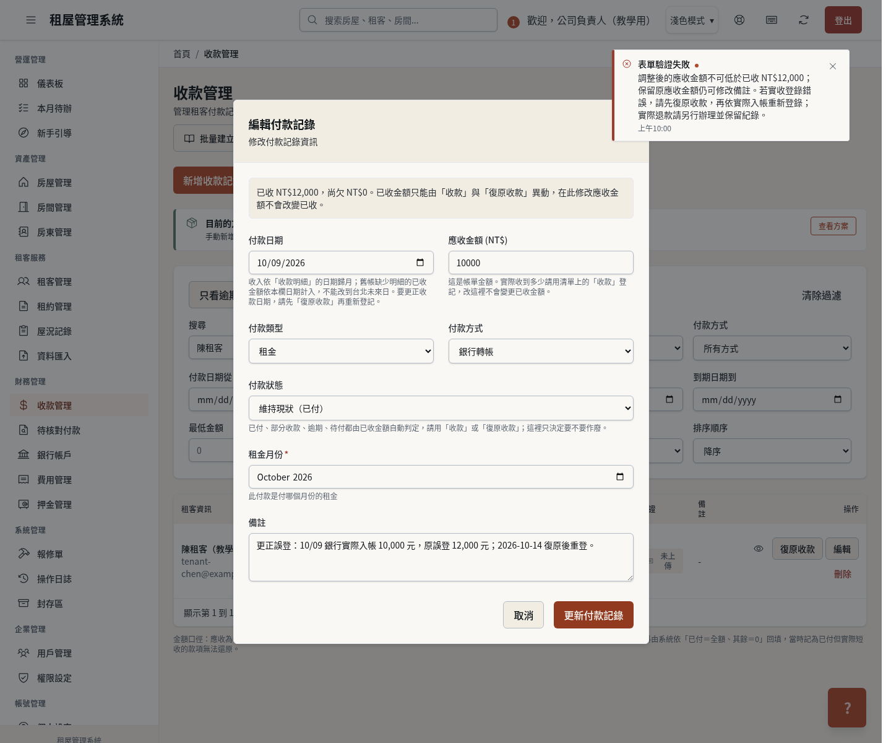Open the keyboard shortcuts icon in header
This screenshot has height=743, width=891.
coord(772,20)
